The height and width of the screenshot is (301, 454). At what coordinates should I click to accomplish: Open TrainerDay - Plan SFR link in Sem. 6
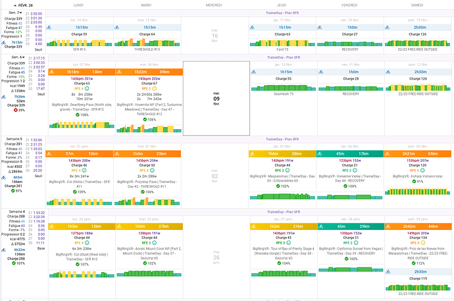[284, 57]
